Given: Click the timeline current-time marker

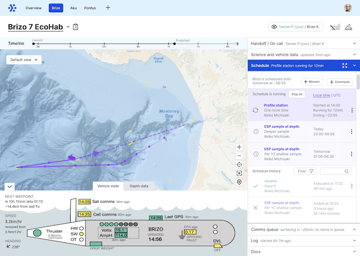Looking at the screenshot, I should click(x=175, y=44).
